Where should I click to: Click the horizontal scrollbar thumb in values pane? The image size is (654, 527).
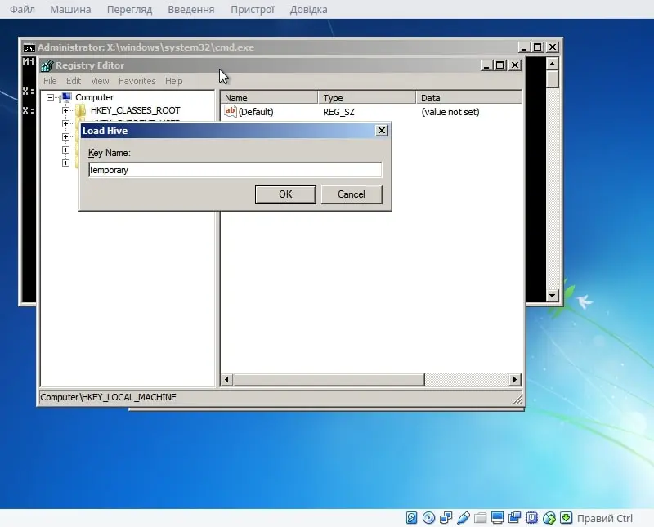coord(329,380)
